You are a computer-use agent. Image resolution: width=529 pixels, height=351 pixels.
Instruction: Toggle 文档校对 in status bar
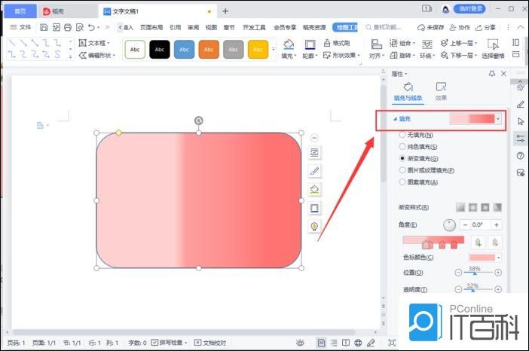(x=210, y=343)
